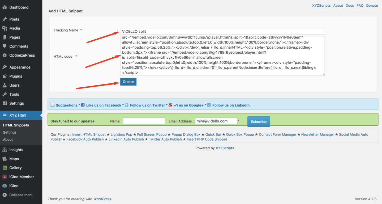Click the iGloo icon in sidebar
The height and width of the screenshot is (204, 382).
[5, 186]
